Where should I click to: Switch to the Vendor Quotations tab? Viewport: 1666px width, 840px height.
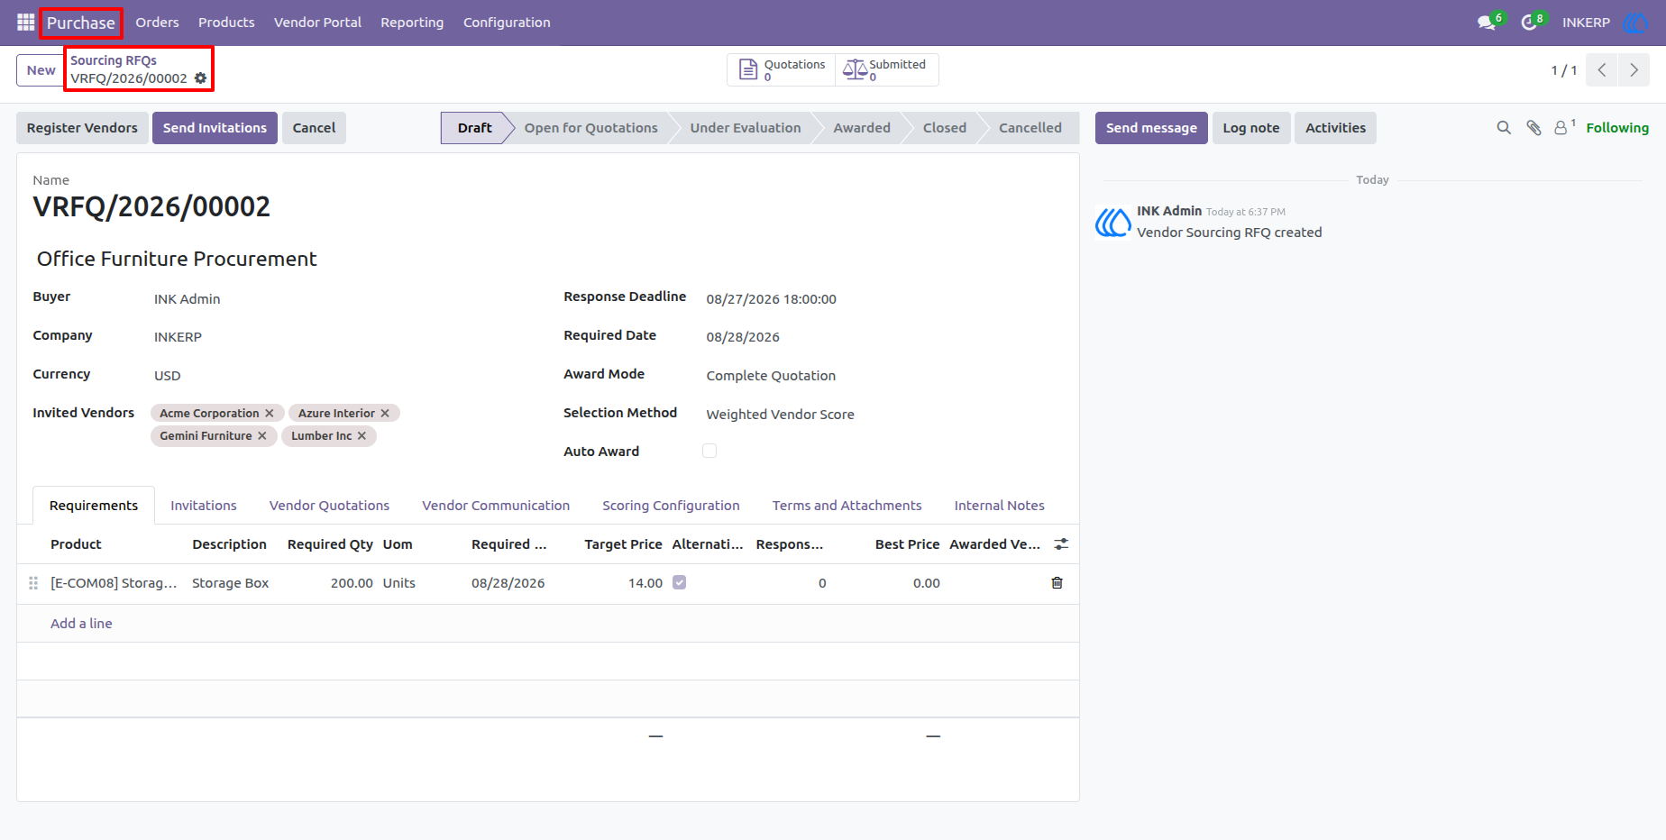point(329,506)
